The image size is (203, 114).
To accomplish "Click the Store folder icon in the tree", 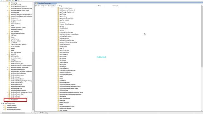I will pyautogui.click(x=9, y=50).
